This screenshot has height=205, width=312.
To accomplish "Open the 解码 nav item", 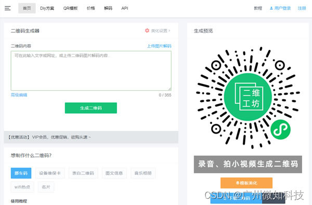I will 108,8.
